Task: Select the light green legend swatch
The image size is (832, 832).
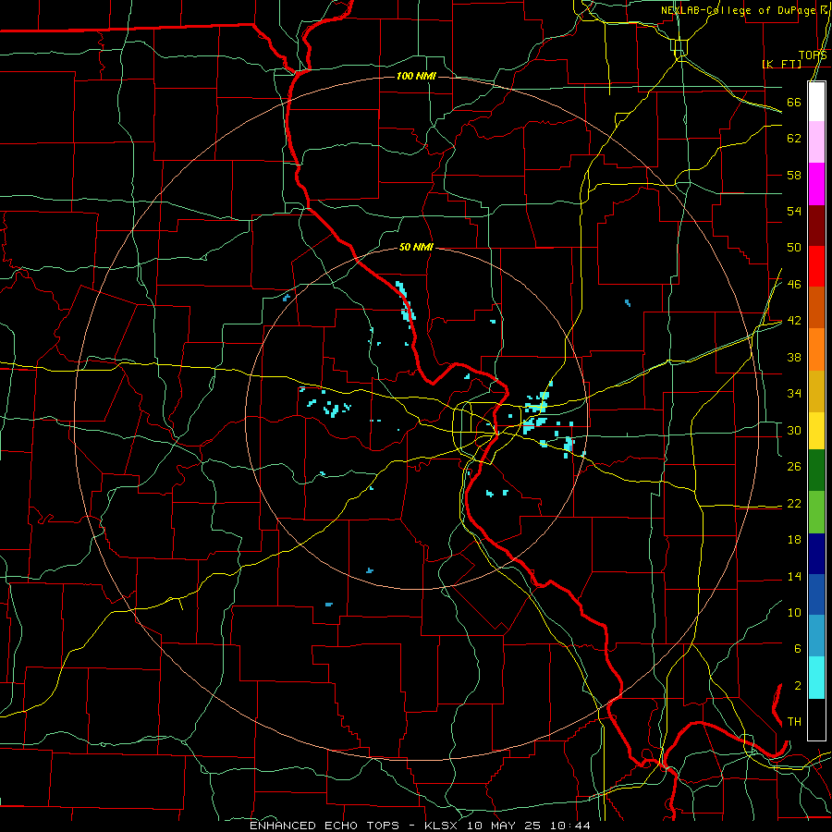Action: pos(816,512)
